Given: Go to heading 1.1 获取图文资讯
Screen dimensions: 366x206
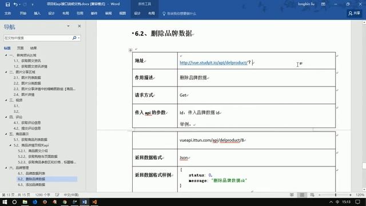Looking at the screenshot, I should coord(27,61).
